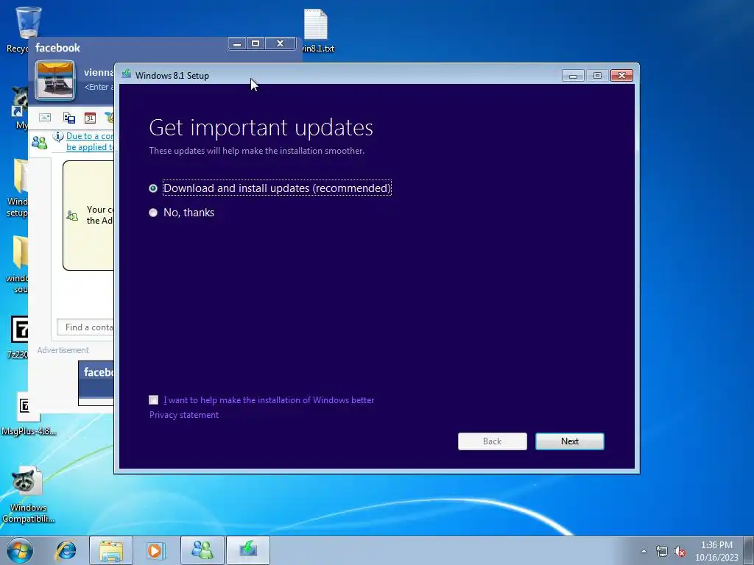Click facebook advertisement banner in messenger
The image size is (754, 565).
pyautogui.click(x=96, y=383)
